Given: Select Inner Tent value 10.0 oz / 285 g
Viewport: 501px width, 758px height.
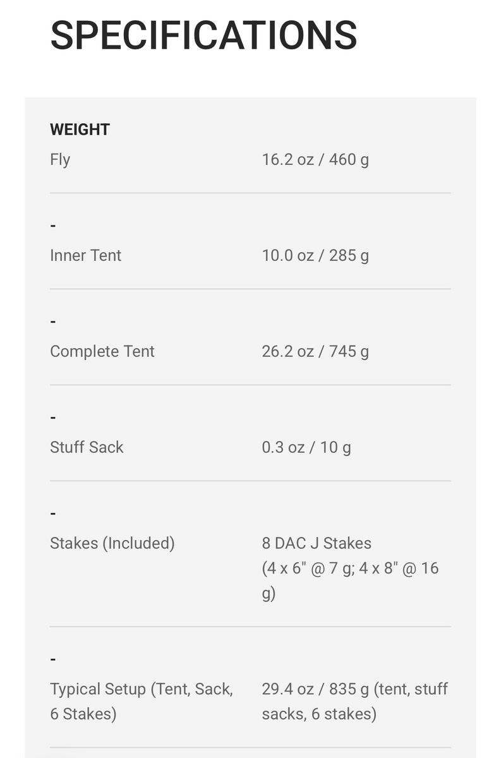Looking at the screenshot, I should [x=315, y=255].
